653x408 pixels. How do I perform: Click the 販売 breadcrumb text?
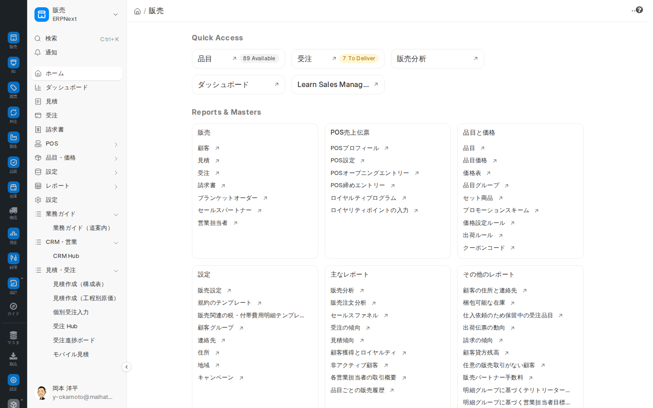tap(156, 11)
